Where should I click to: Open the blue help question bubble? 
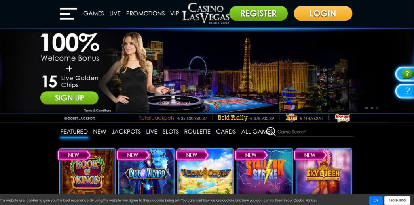[x=406, y=91]
